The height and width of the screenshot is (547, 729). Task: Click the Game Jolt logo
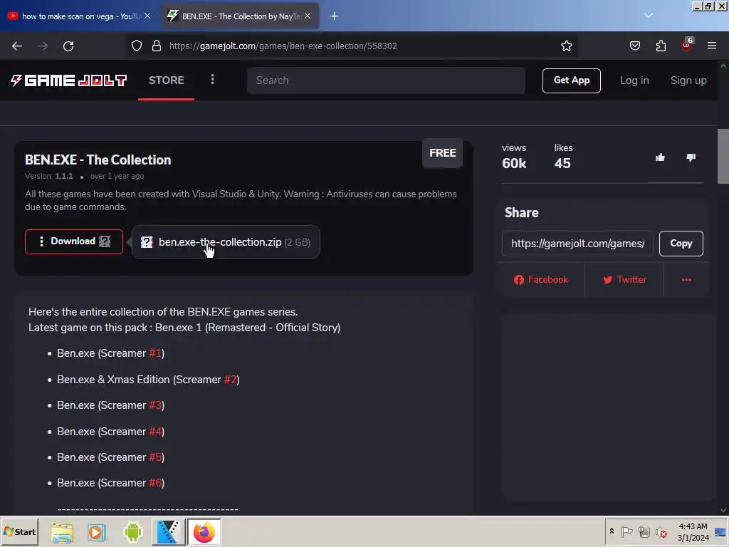[x=69, y=80]
